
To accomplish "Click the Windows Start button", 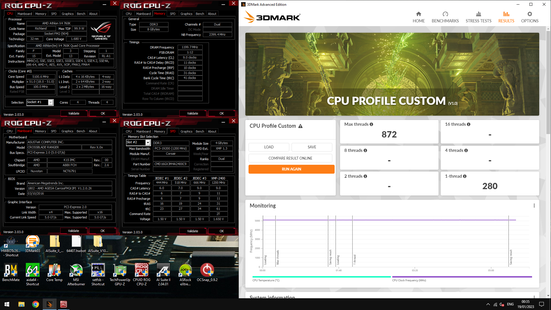I will 7,304.
